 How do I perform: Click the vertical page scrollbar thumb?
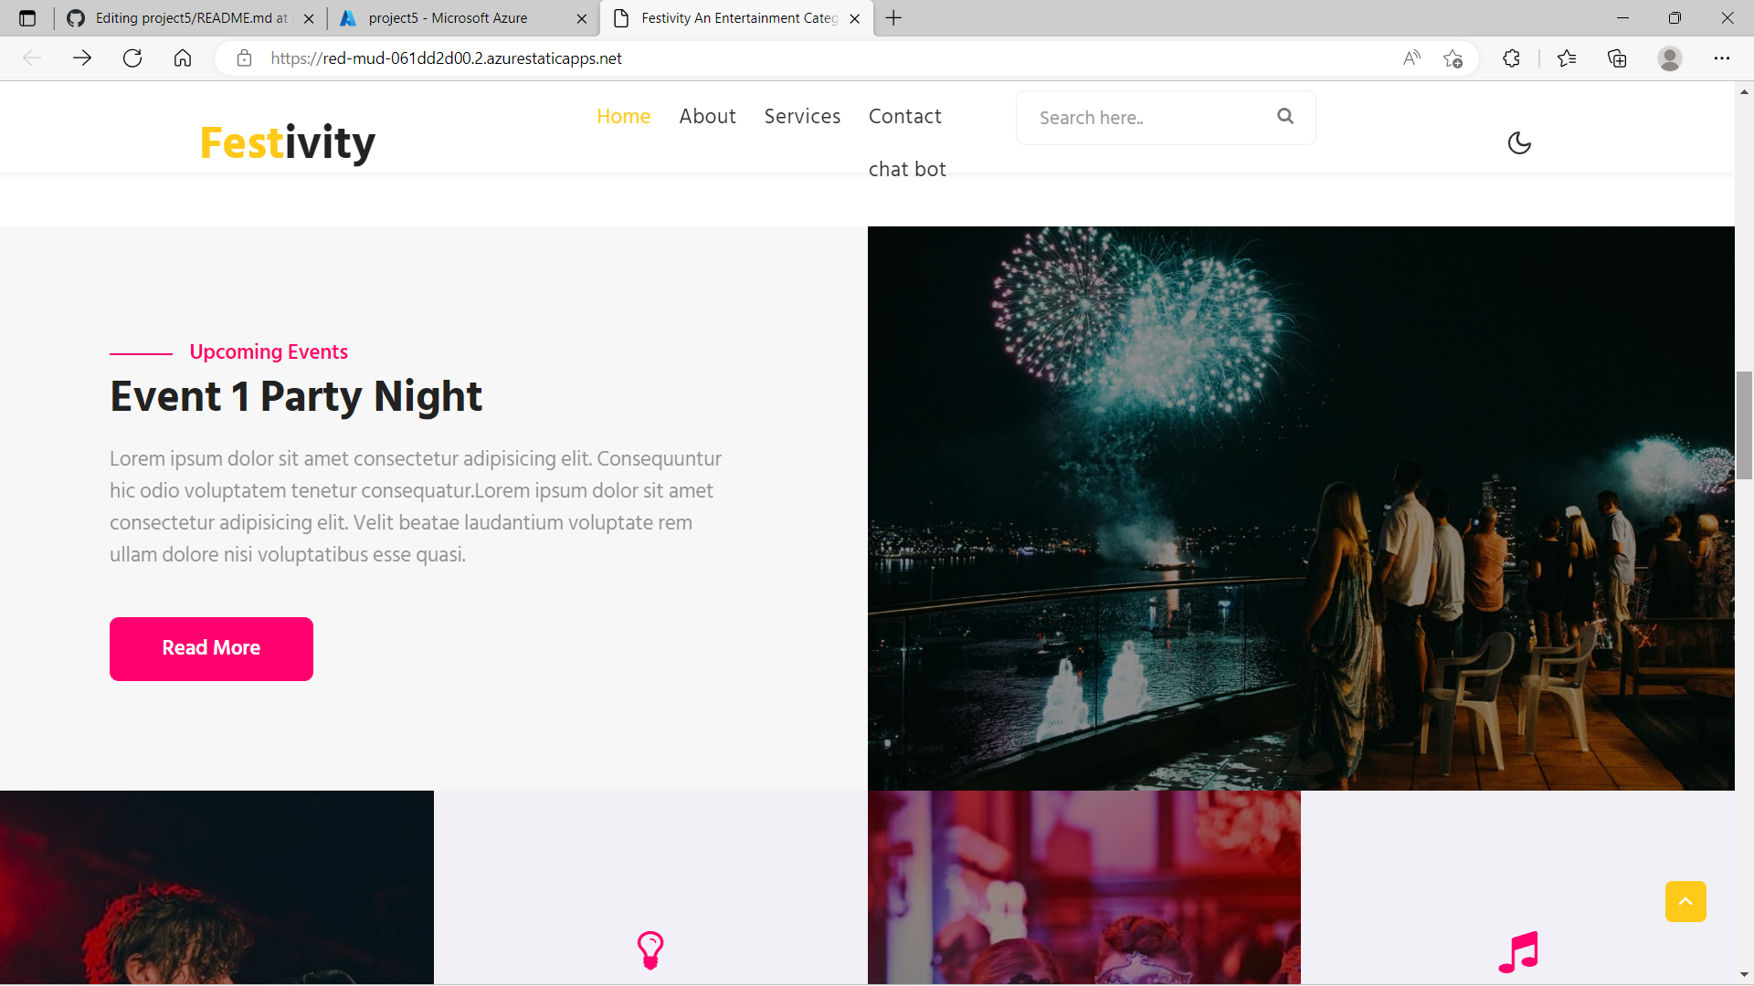(1744, 425)
